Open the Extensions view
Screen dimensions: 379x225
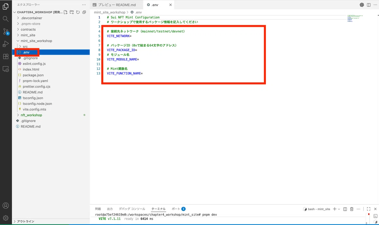(6, 56)
